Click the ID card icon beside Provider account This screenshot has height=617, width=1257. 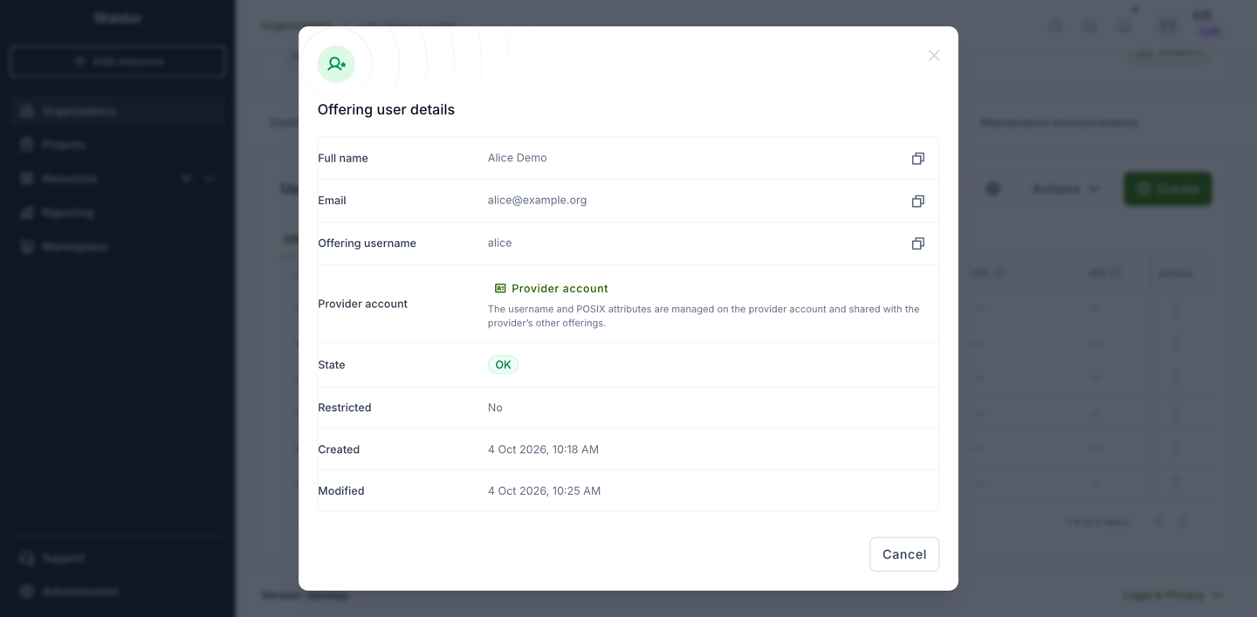pyautogui.click(x=500, y=289)
